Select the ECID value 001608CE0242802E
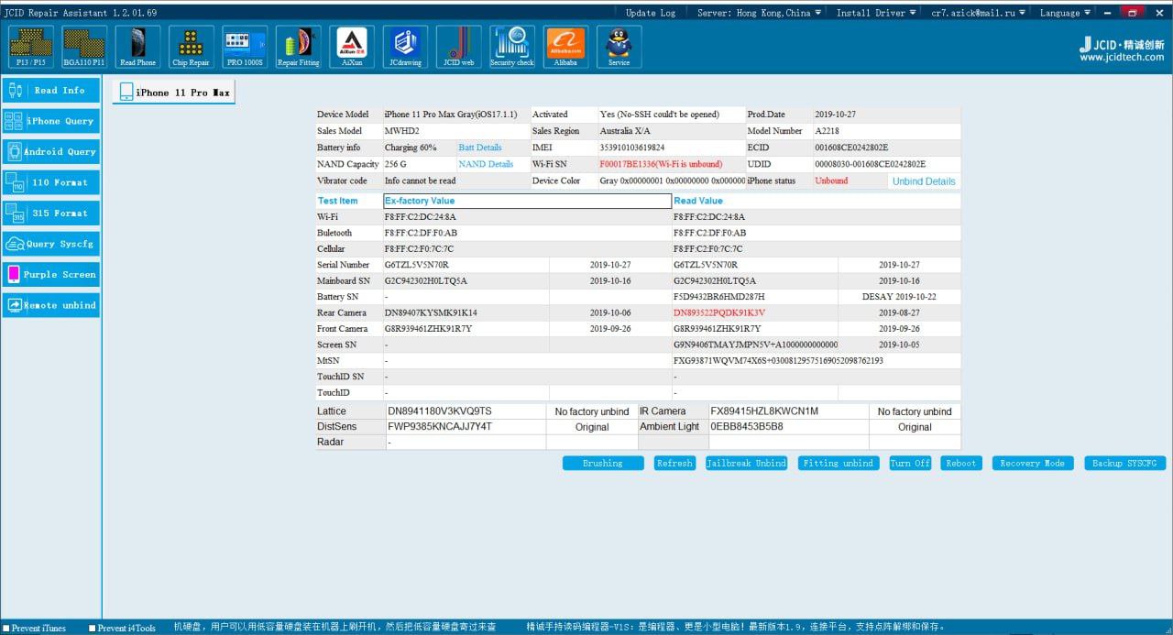Screen dimensions: 1173x635 (851, 148)
